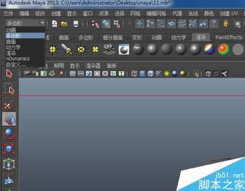Toggle viewport wireframe cube icon
245x191 pixels.
point(134,74)
